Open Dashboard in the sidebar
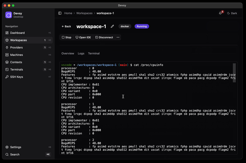The height and width of the screenshot is (163, 246). [x=28, y=33]
